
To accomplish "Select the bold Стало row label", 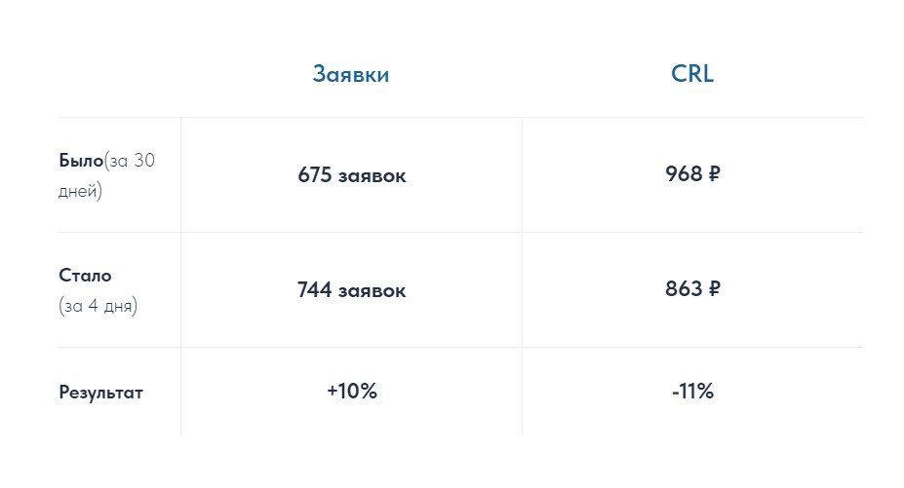I will point(85,276).
